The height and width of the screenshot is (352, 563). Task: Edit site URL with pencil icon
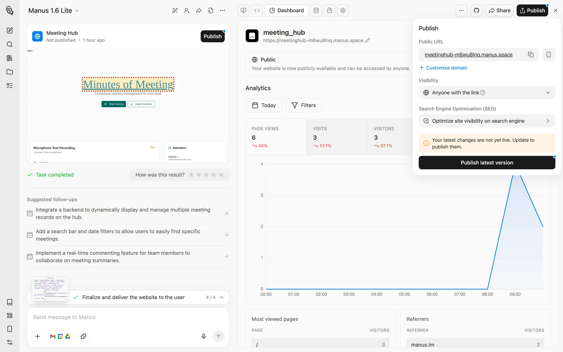pyautogui.click(x=367, y=40)
